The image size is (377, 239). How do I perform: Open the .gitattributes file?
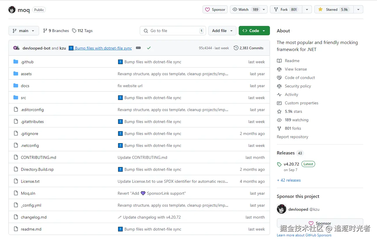pos(32,122)
